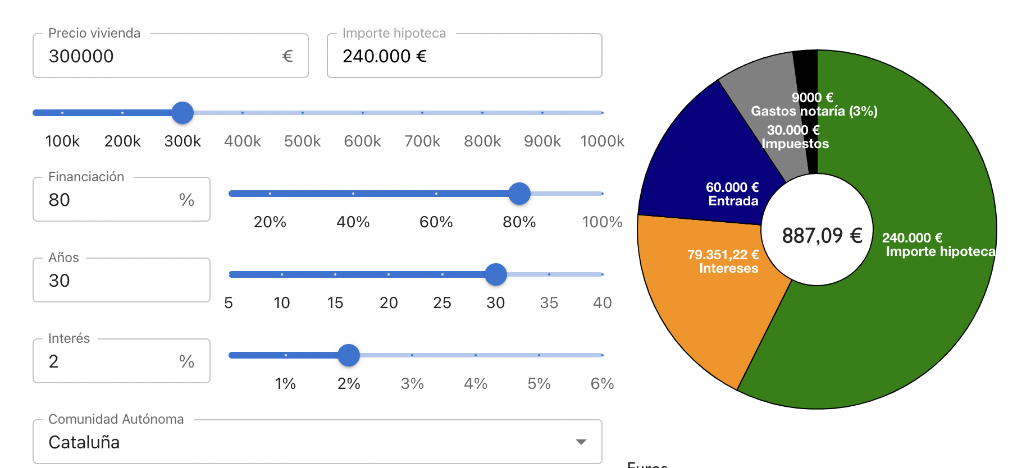Set years slider to 20 mark
The height and width of the screenshot is (468, 1031).
(x=389, y=274)
